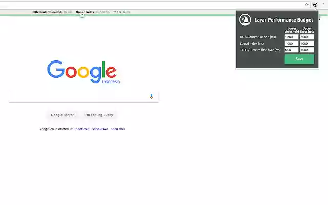The width and height of the screenshot is (328, 205).
Task: Click the Layar Performance Budget popup title
Action: click(283, 20)
